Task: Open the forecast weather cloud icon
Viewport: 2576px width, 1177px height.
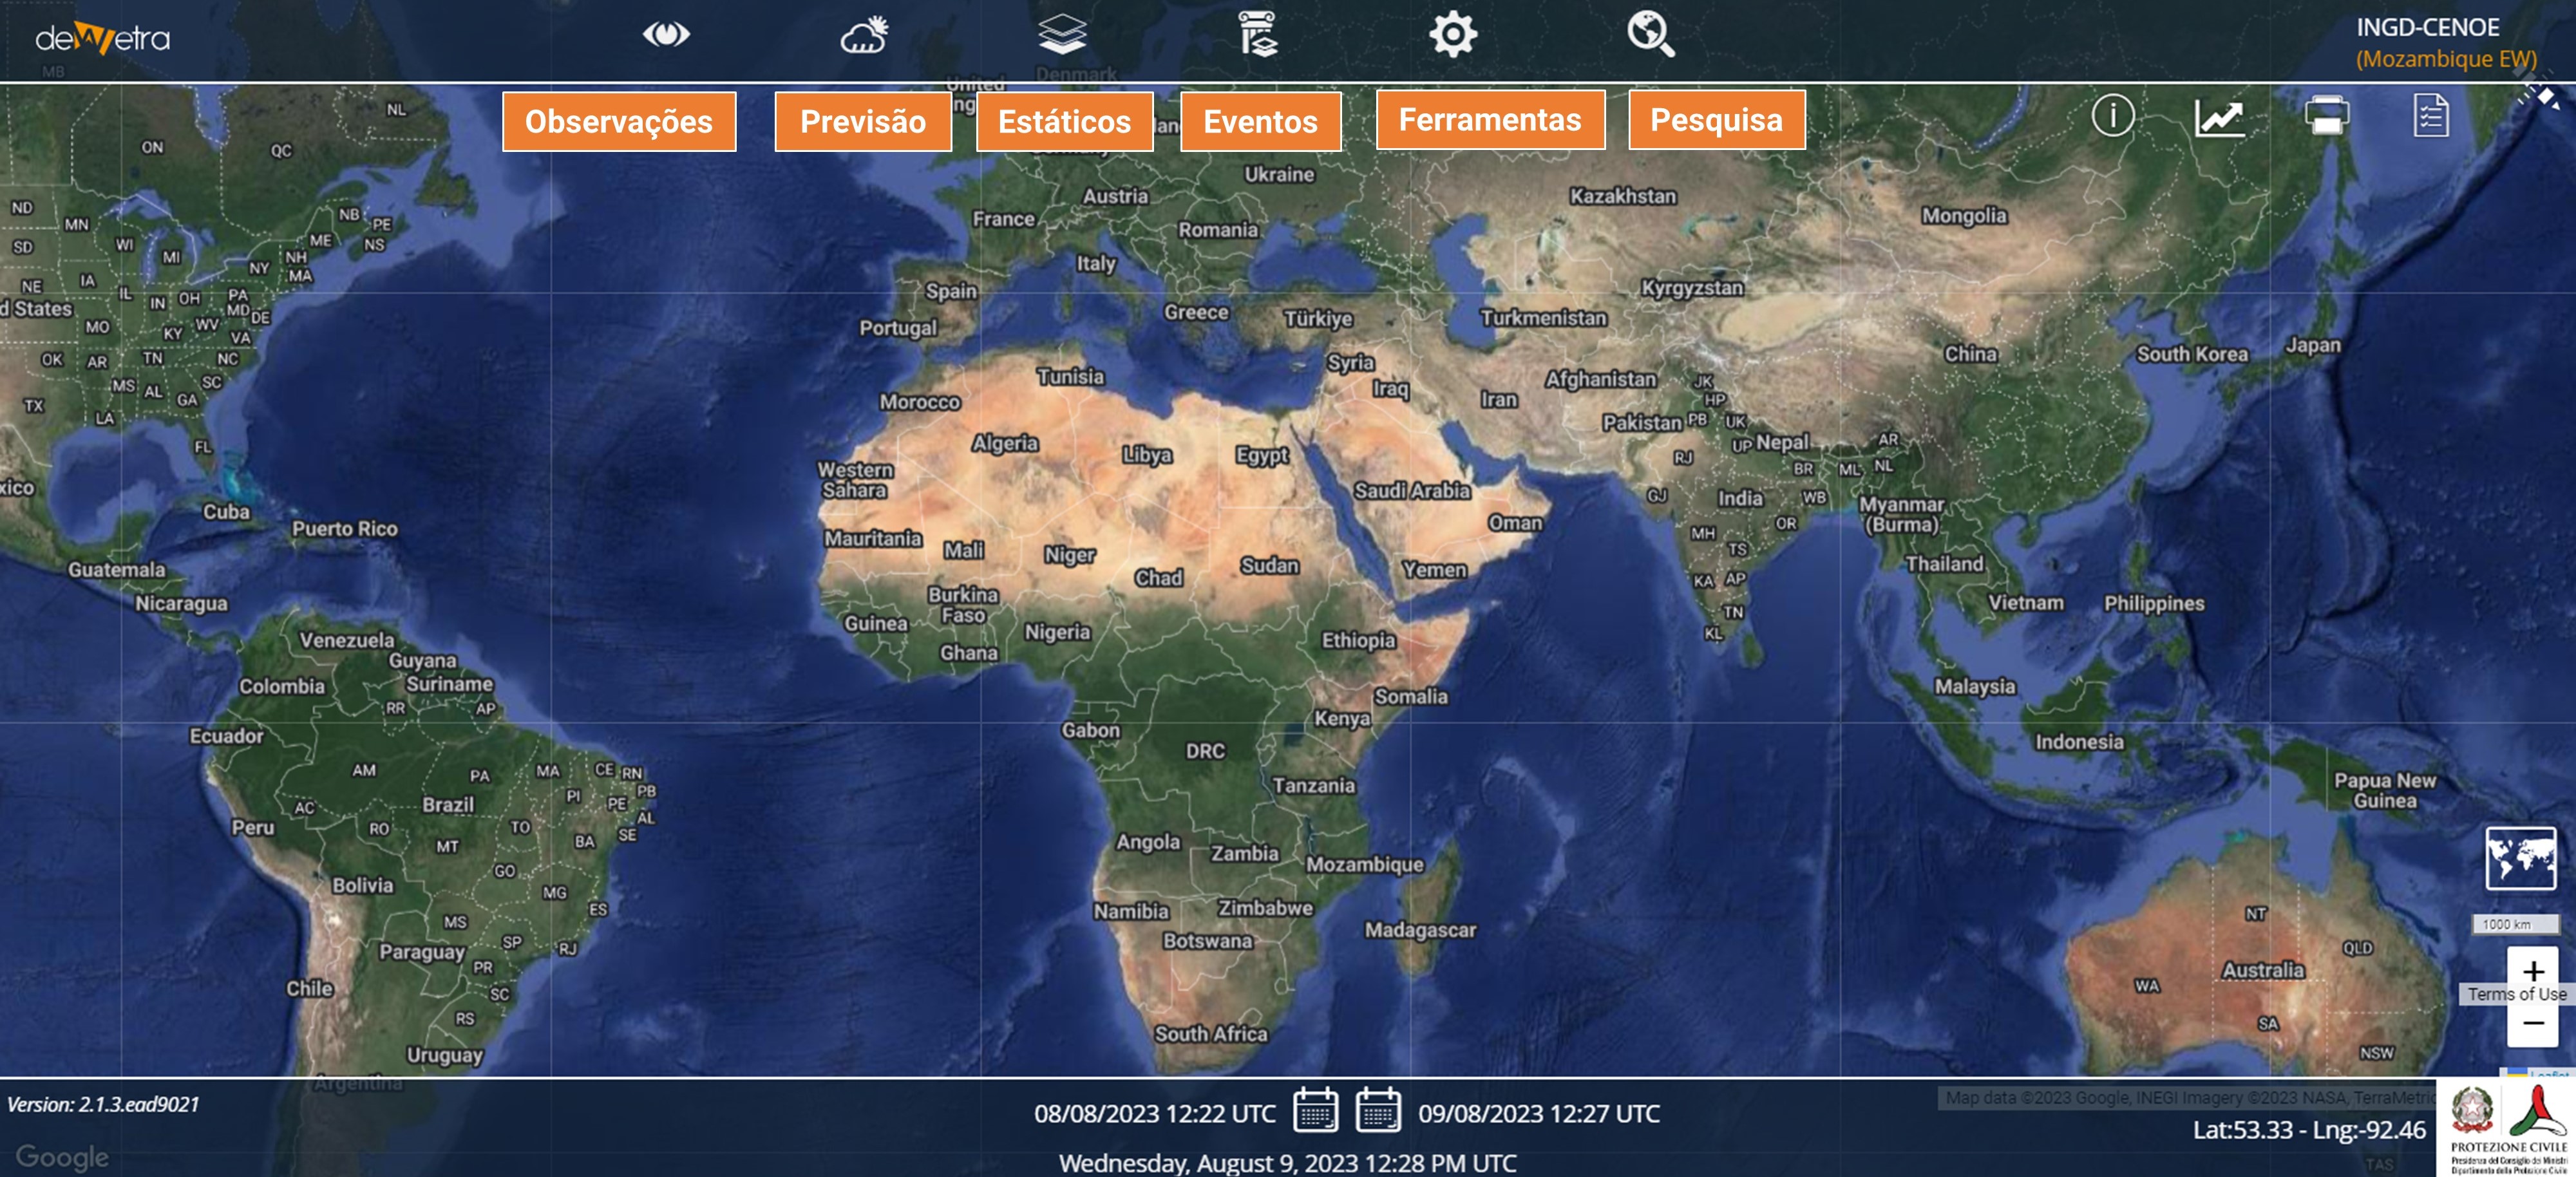Action: (864, 35)
